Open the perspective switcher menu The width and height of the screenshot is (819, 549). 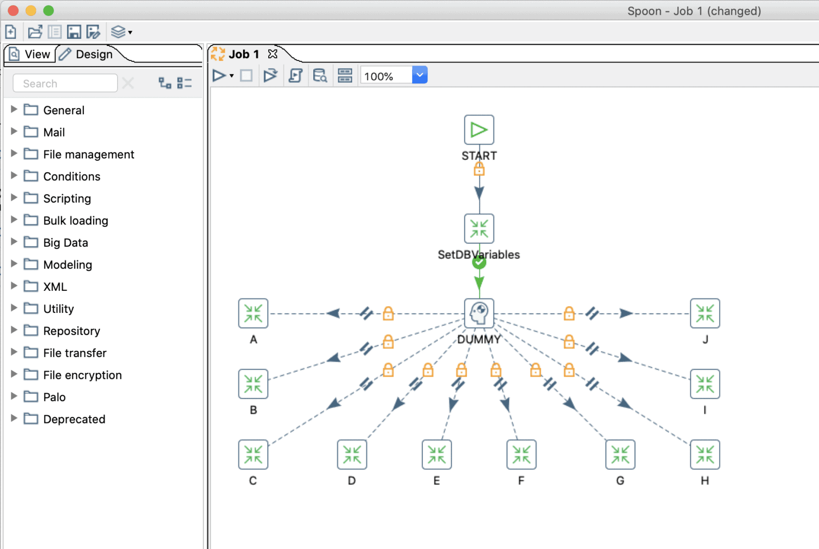(120, 31)
